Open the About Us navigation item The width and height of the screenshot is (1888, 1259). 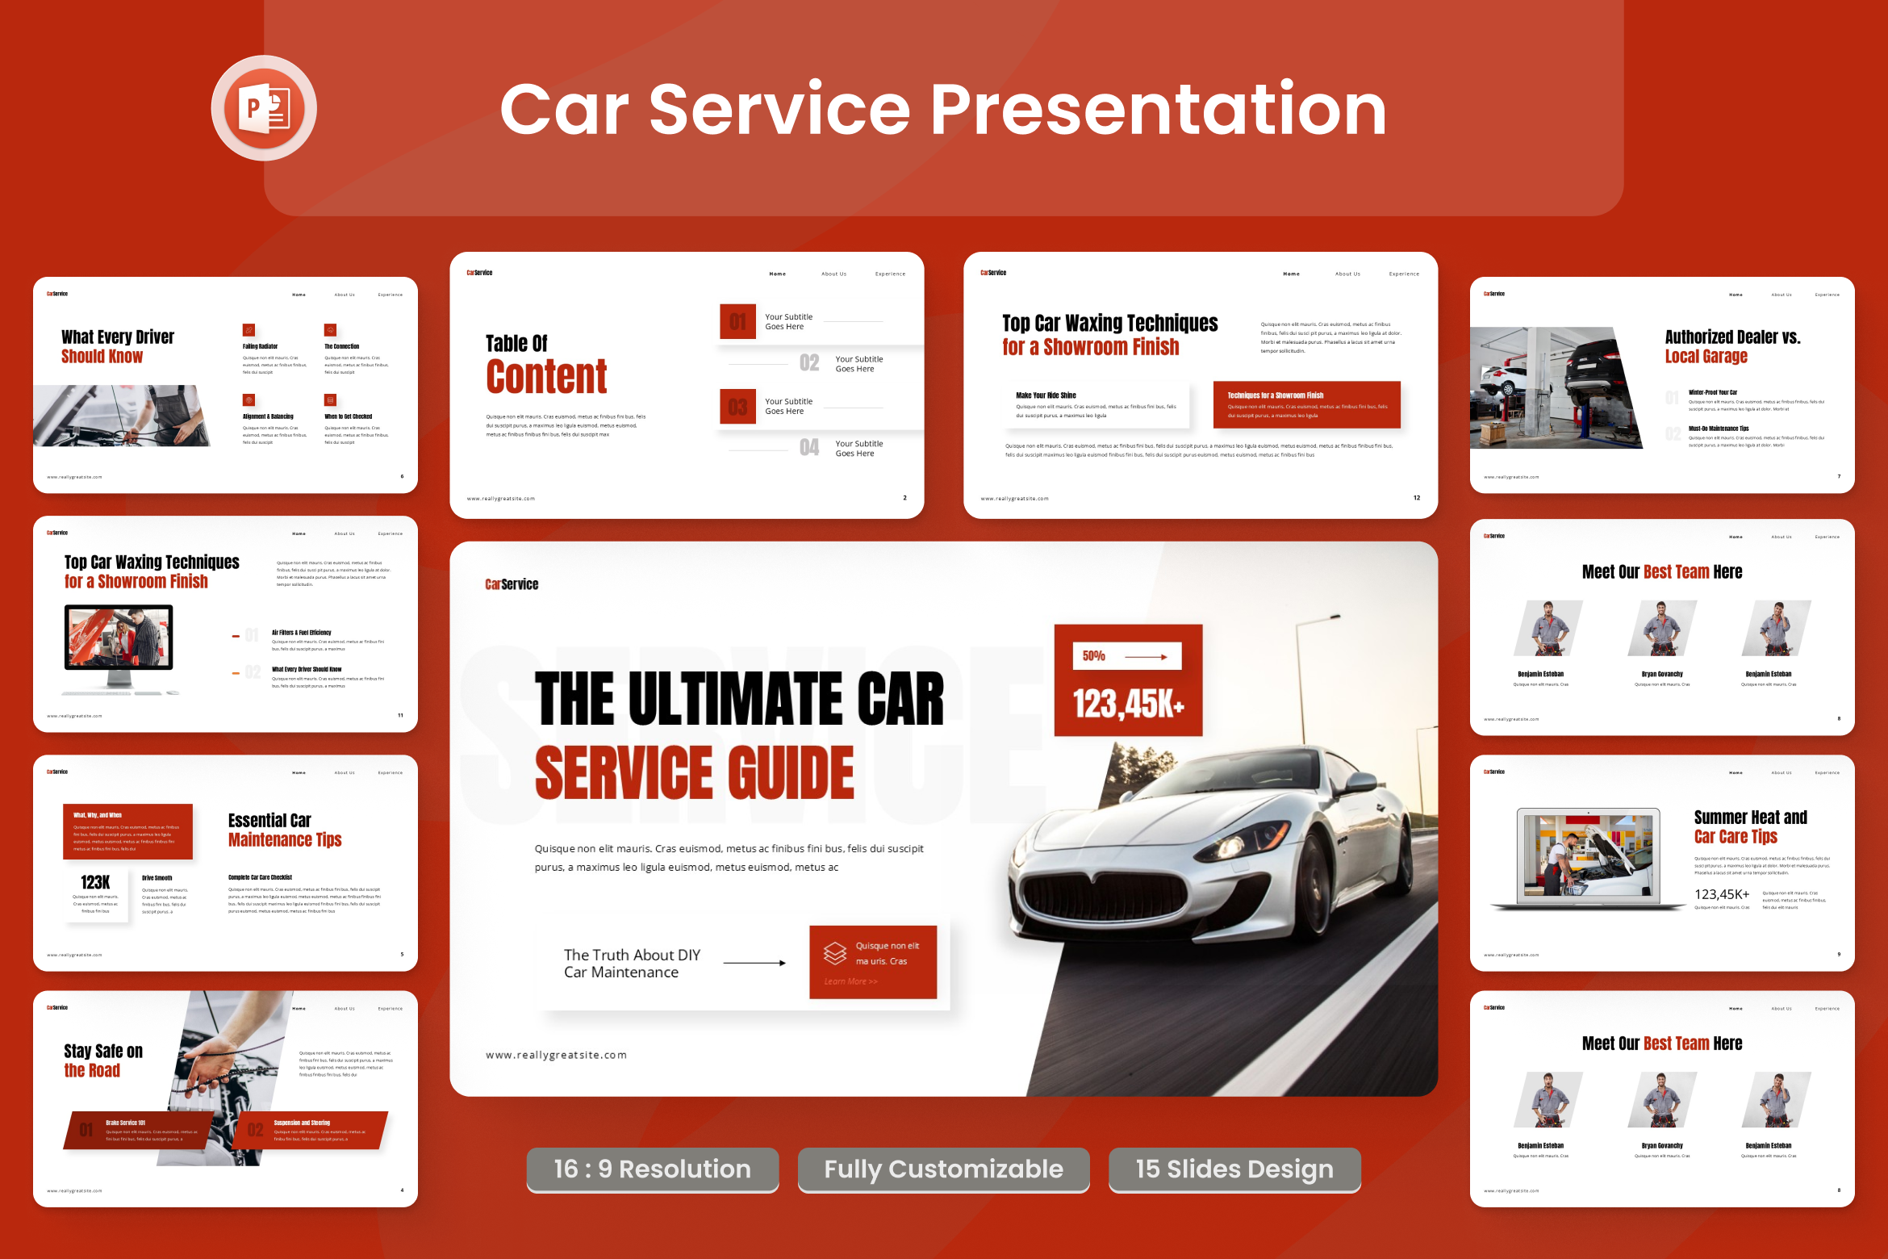coord(834,274)
